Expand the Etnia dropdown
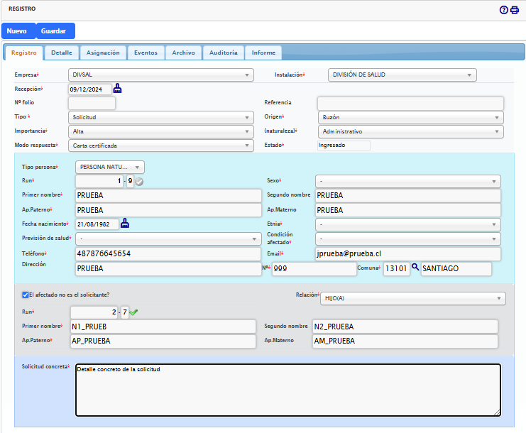526x433 pixels. 408,224
